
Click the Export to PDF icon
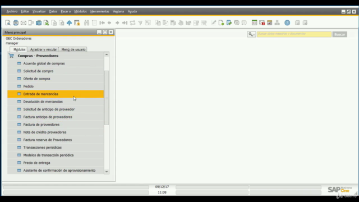(62, 22)
